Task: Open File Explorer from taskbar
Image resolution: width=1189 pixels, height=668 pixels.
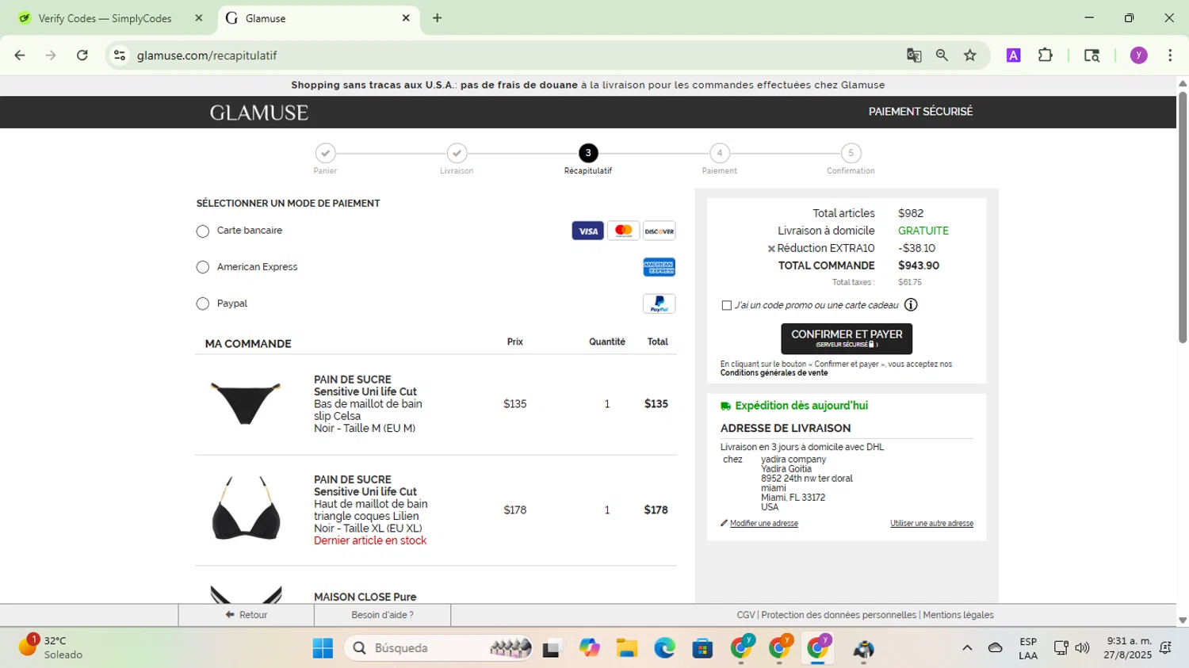Action: [x=627, y=648]
